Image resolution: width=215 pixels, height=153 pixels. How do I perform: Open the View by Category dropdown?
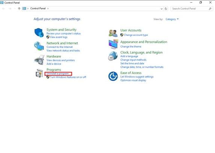(172, 19)
